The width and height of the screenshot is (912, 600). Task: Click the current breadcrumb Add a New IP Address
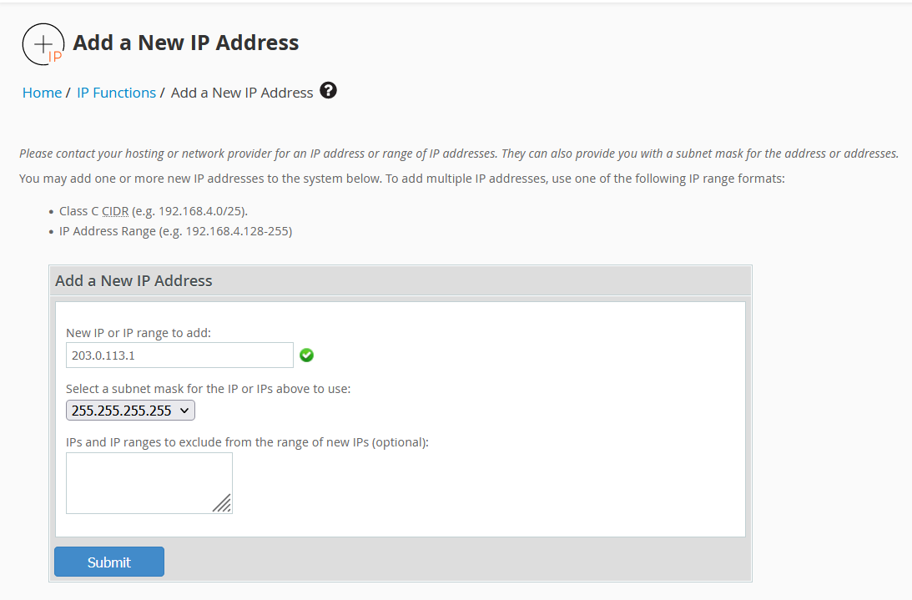click(240, 92)
